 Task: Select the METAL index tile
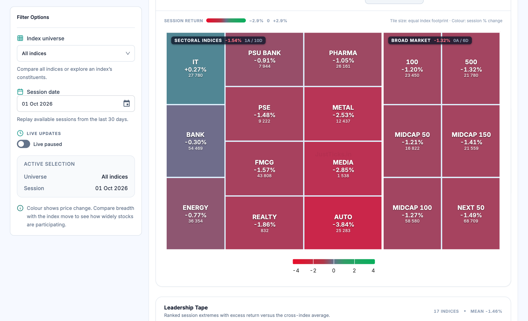click(x=343, y=114)
